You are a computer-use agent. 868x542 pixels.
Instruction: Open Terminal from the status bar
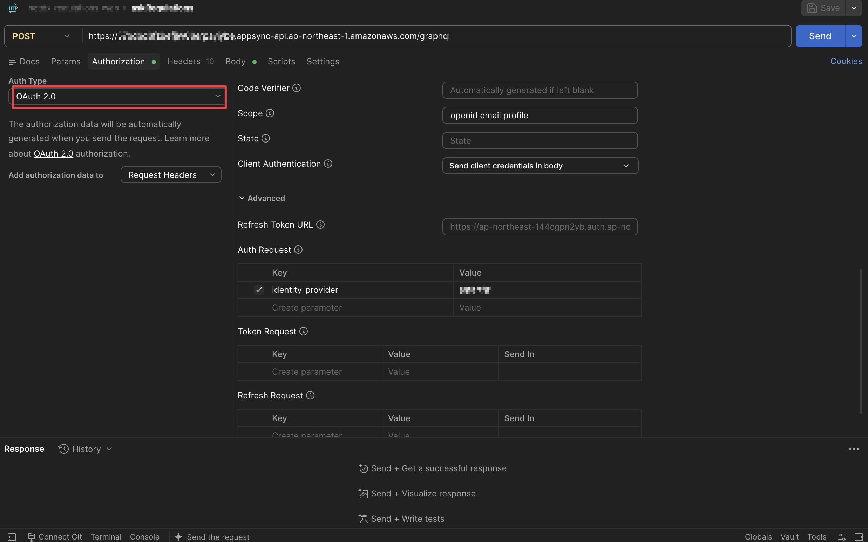(106, 537)
